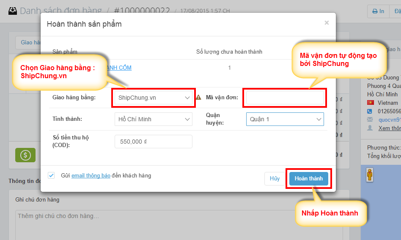401x240 pixels.
Task: Click the Vietnam flag icon
Action: tap(370, 103)
